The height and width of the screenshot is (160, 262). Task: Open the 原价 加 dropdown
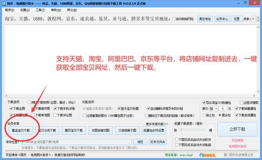(x=213, y=108)
